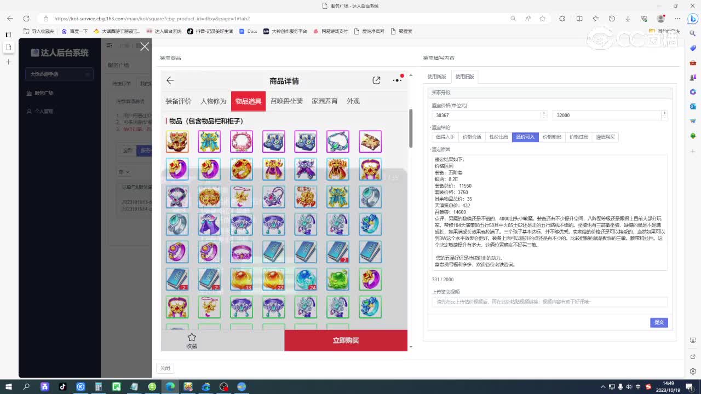Open TikTok from the taskbar
Viewport: 701px width, 394px height.
(62, 386)
